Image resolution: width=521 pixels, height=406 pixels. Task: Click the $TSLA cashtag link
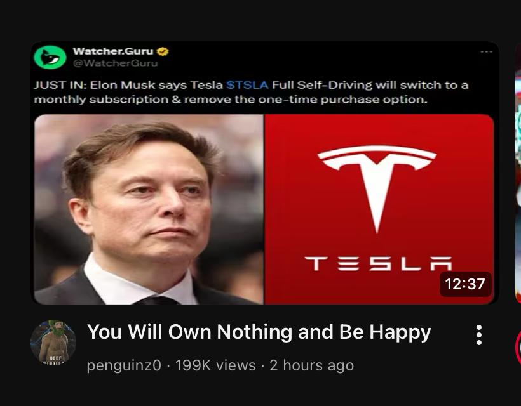pyautogui.click(x=247, y=85)
